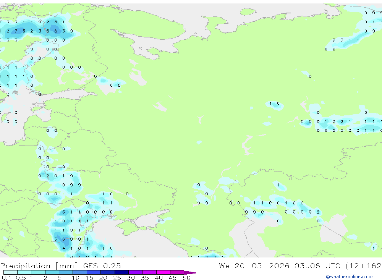Click the legend tick label '30'
This screenshot has width=382, height=280.
(131, 278)
